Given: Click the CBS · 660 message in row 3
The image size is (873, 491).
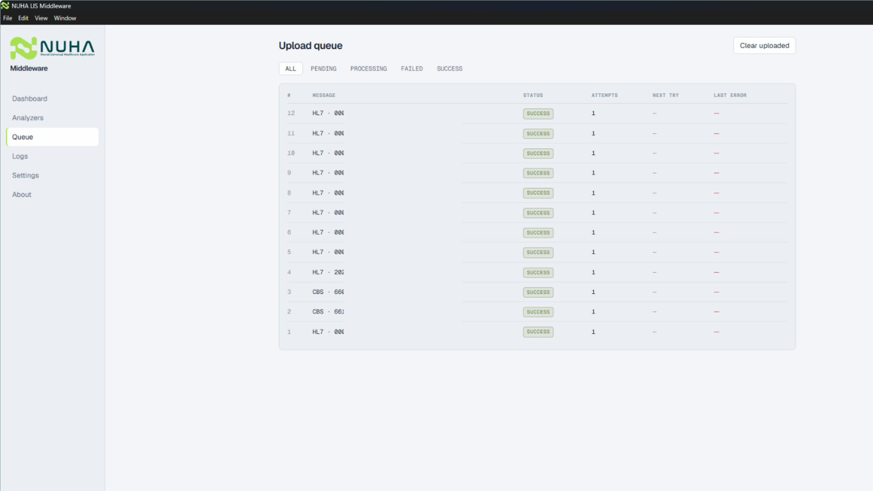Looking at the screenshot, I should click(x=328, y=292).
